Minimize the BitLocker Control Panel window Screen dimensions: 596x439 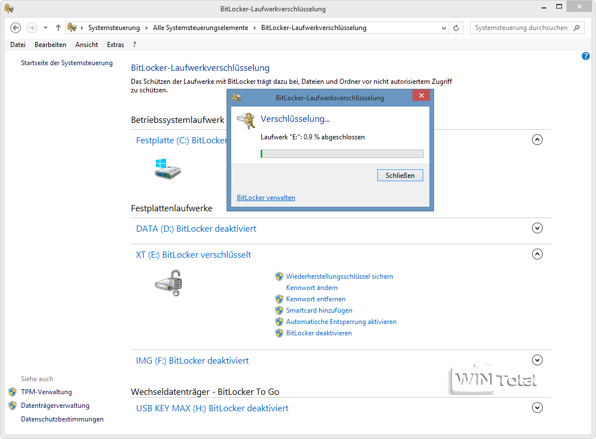(x=544, y=7)
